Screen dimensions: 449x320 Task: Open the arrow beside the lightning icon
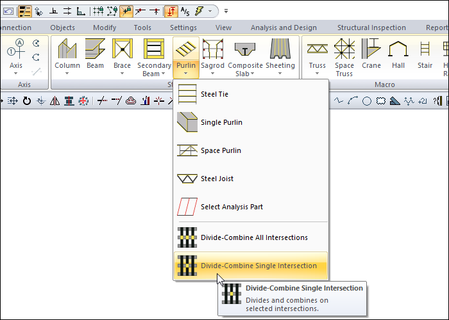coord(210,12)
